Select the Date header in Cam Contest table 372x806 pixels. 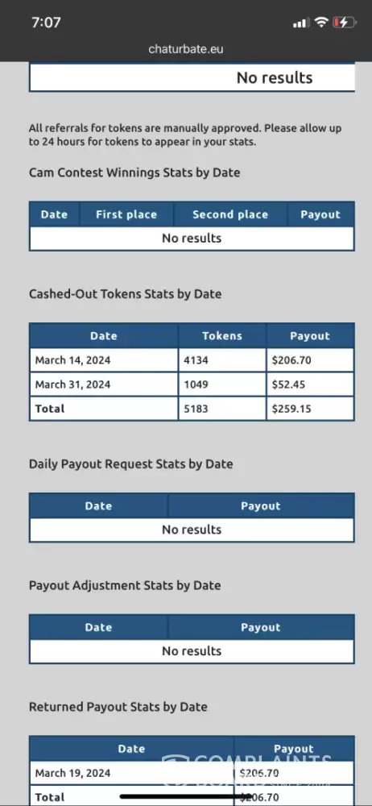[55, 214]
